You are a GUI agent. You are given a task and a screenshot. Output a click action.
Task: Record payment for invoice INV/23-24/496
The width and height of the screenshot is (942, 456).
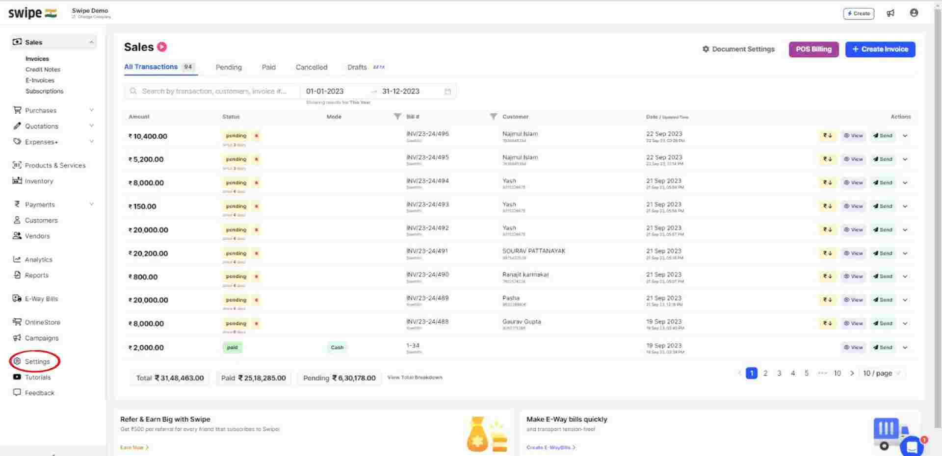pyautogui.click(x=828, y=136)
